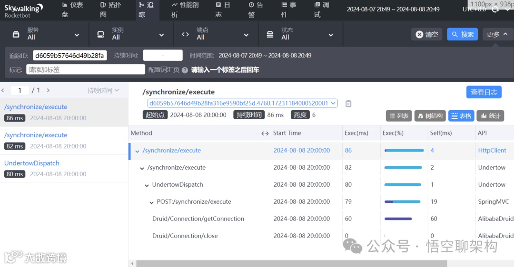This screenshot has height=267, width=514.
Task: Select the Druid/Connection/getConnection span
Action: pyautogui.click(x=198, y=219)
